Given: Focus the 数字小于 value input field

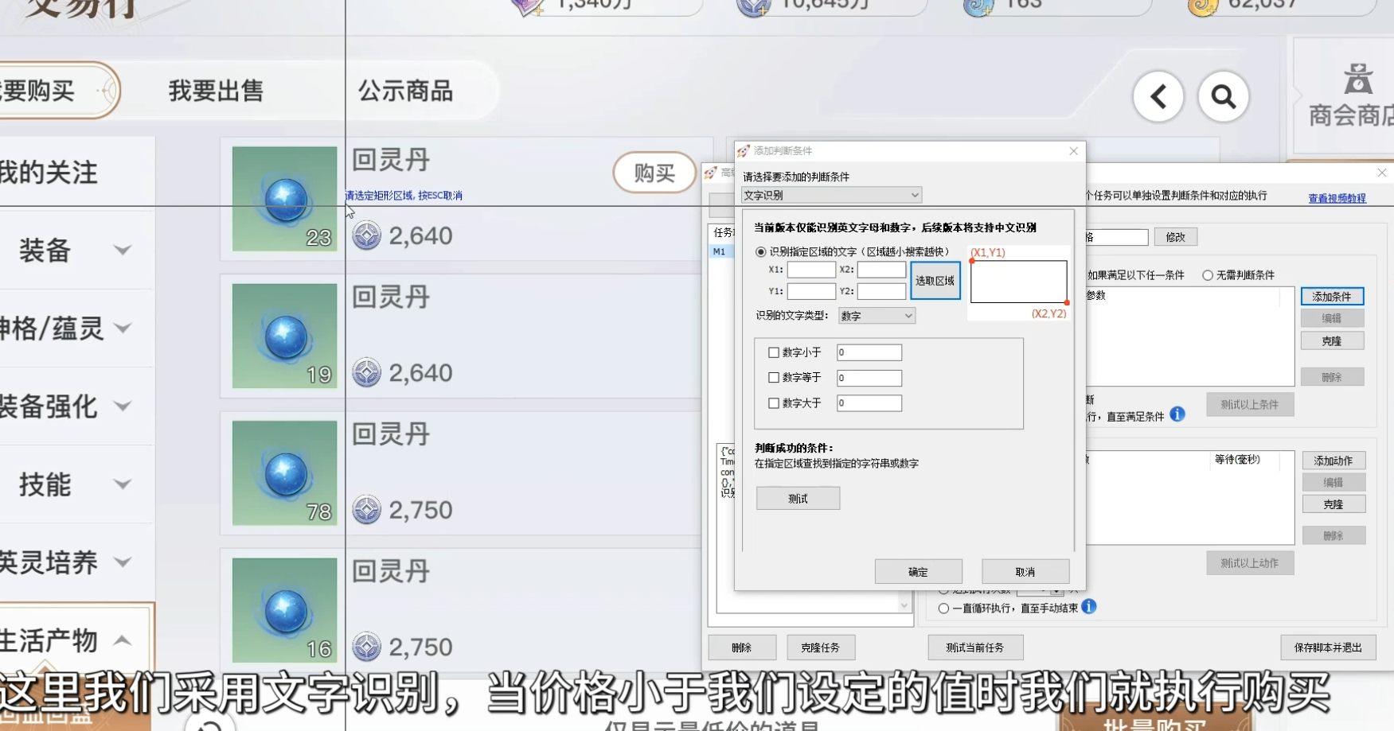Looking at the screenshot, I should [869, 352].
